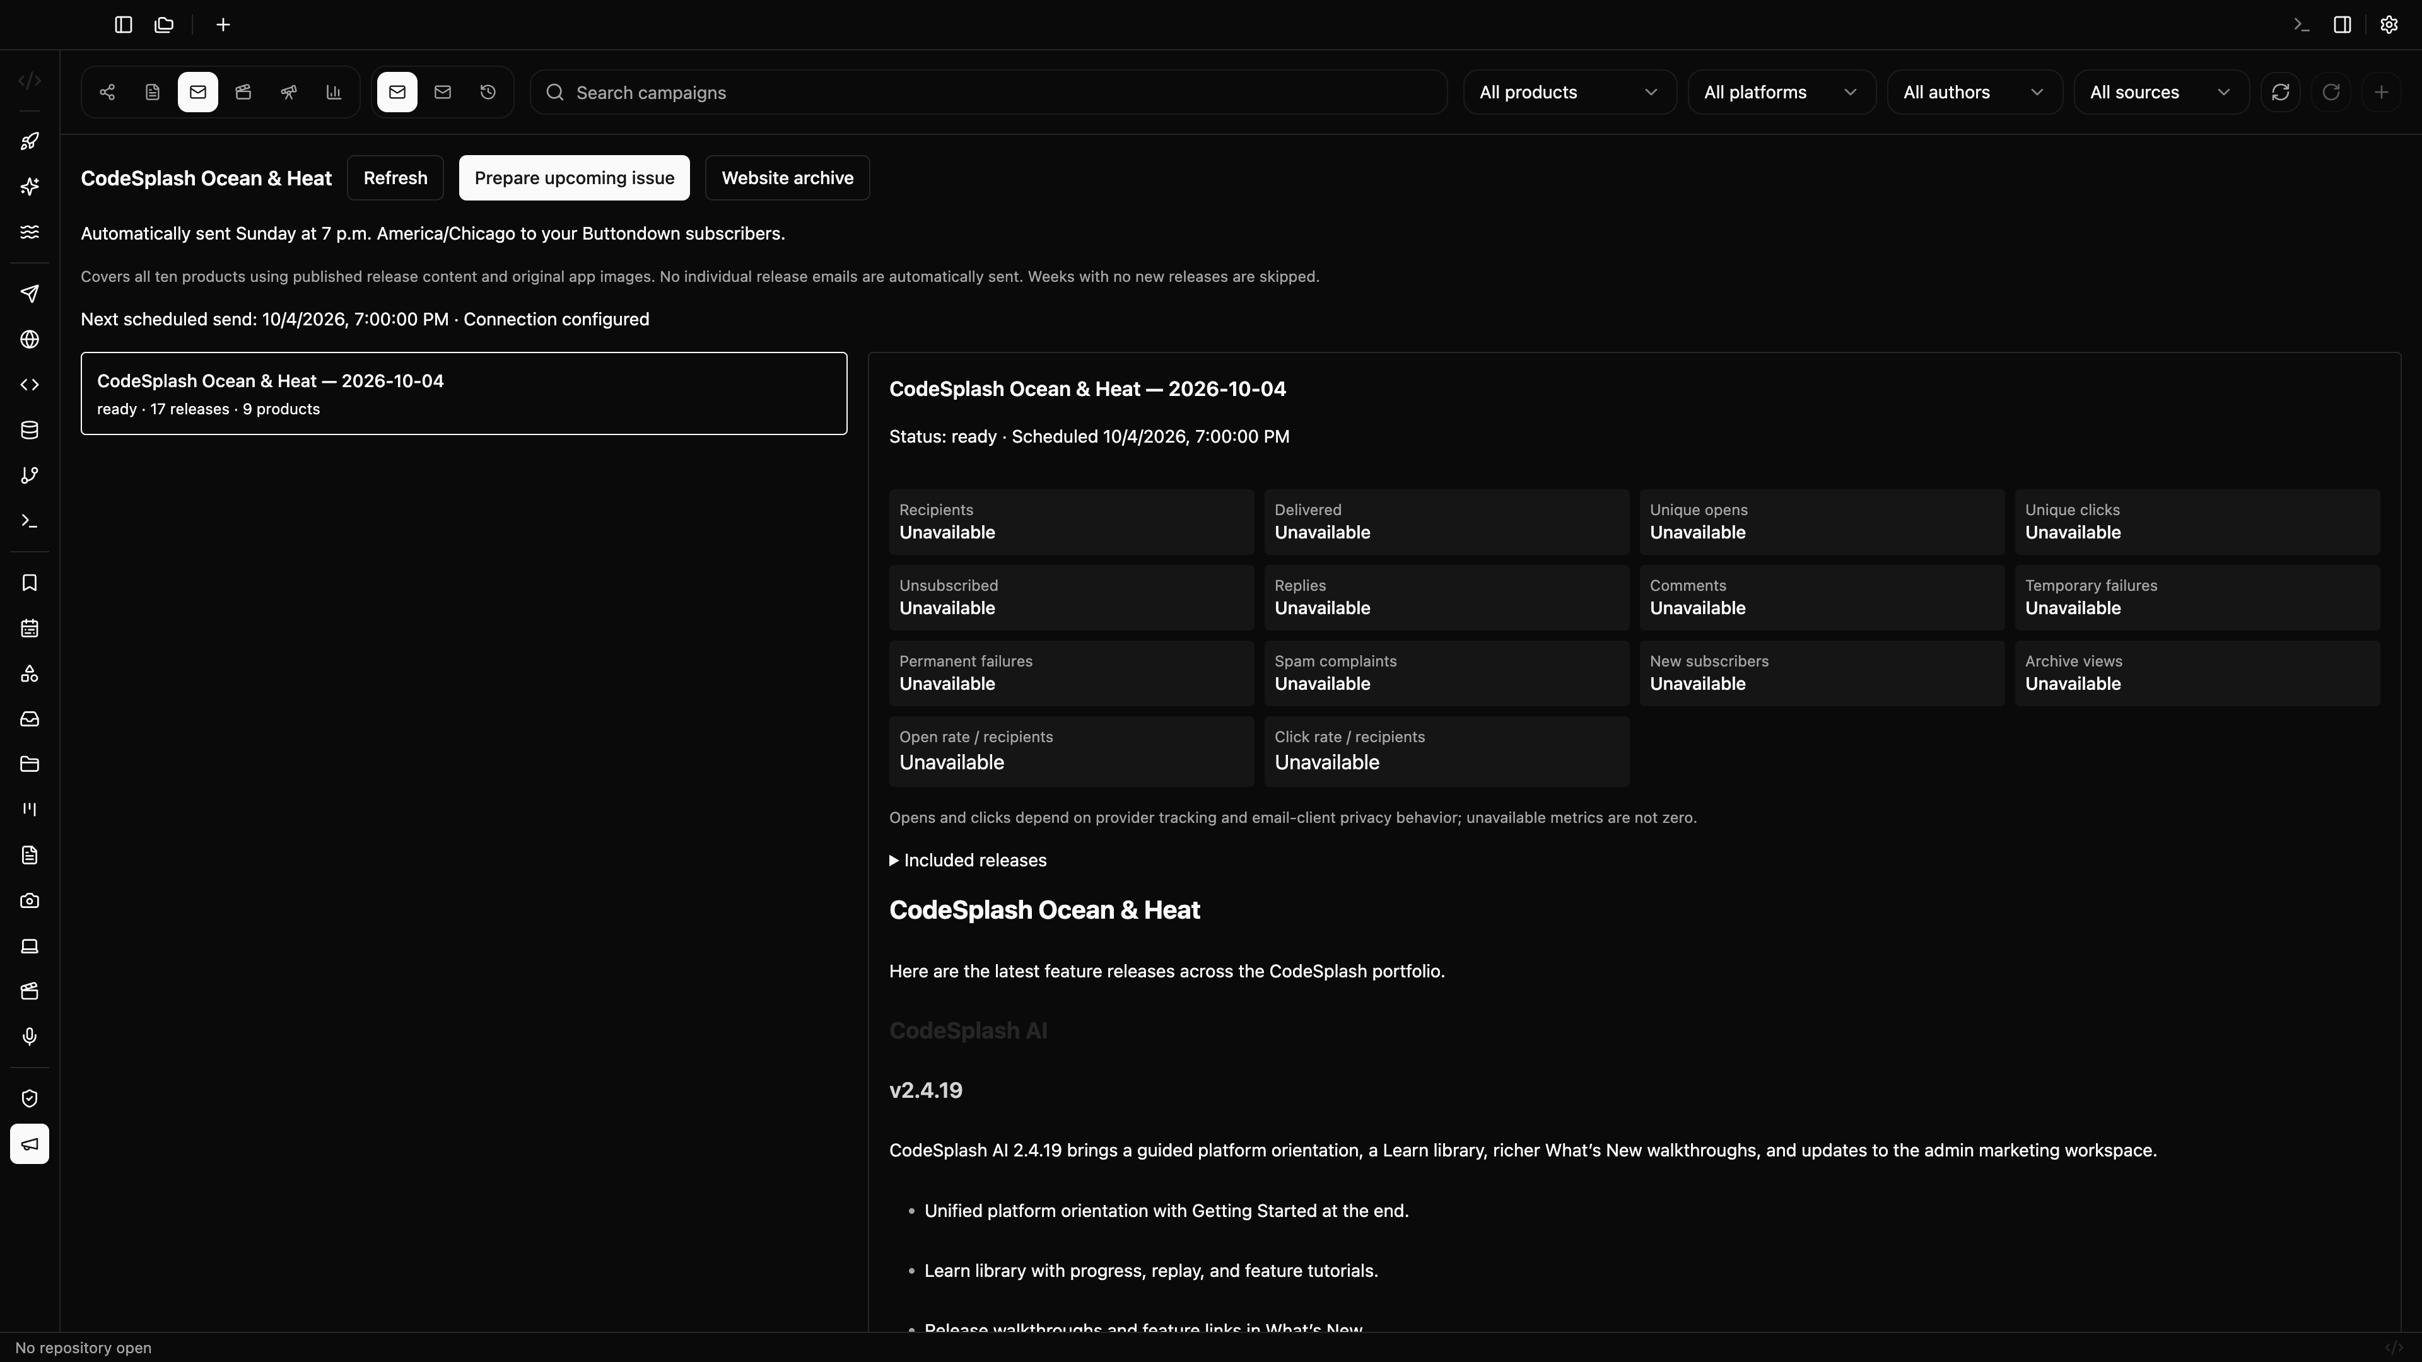
Task: Select the CodeSplash Ocean & Heat 2026-10-04 issue card
Action: pos(464,394)
